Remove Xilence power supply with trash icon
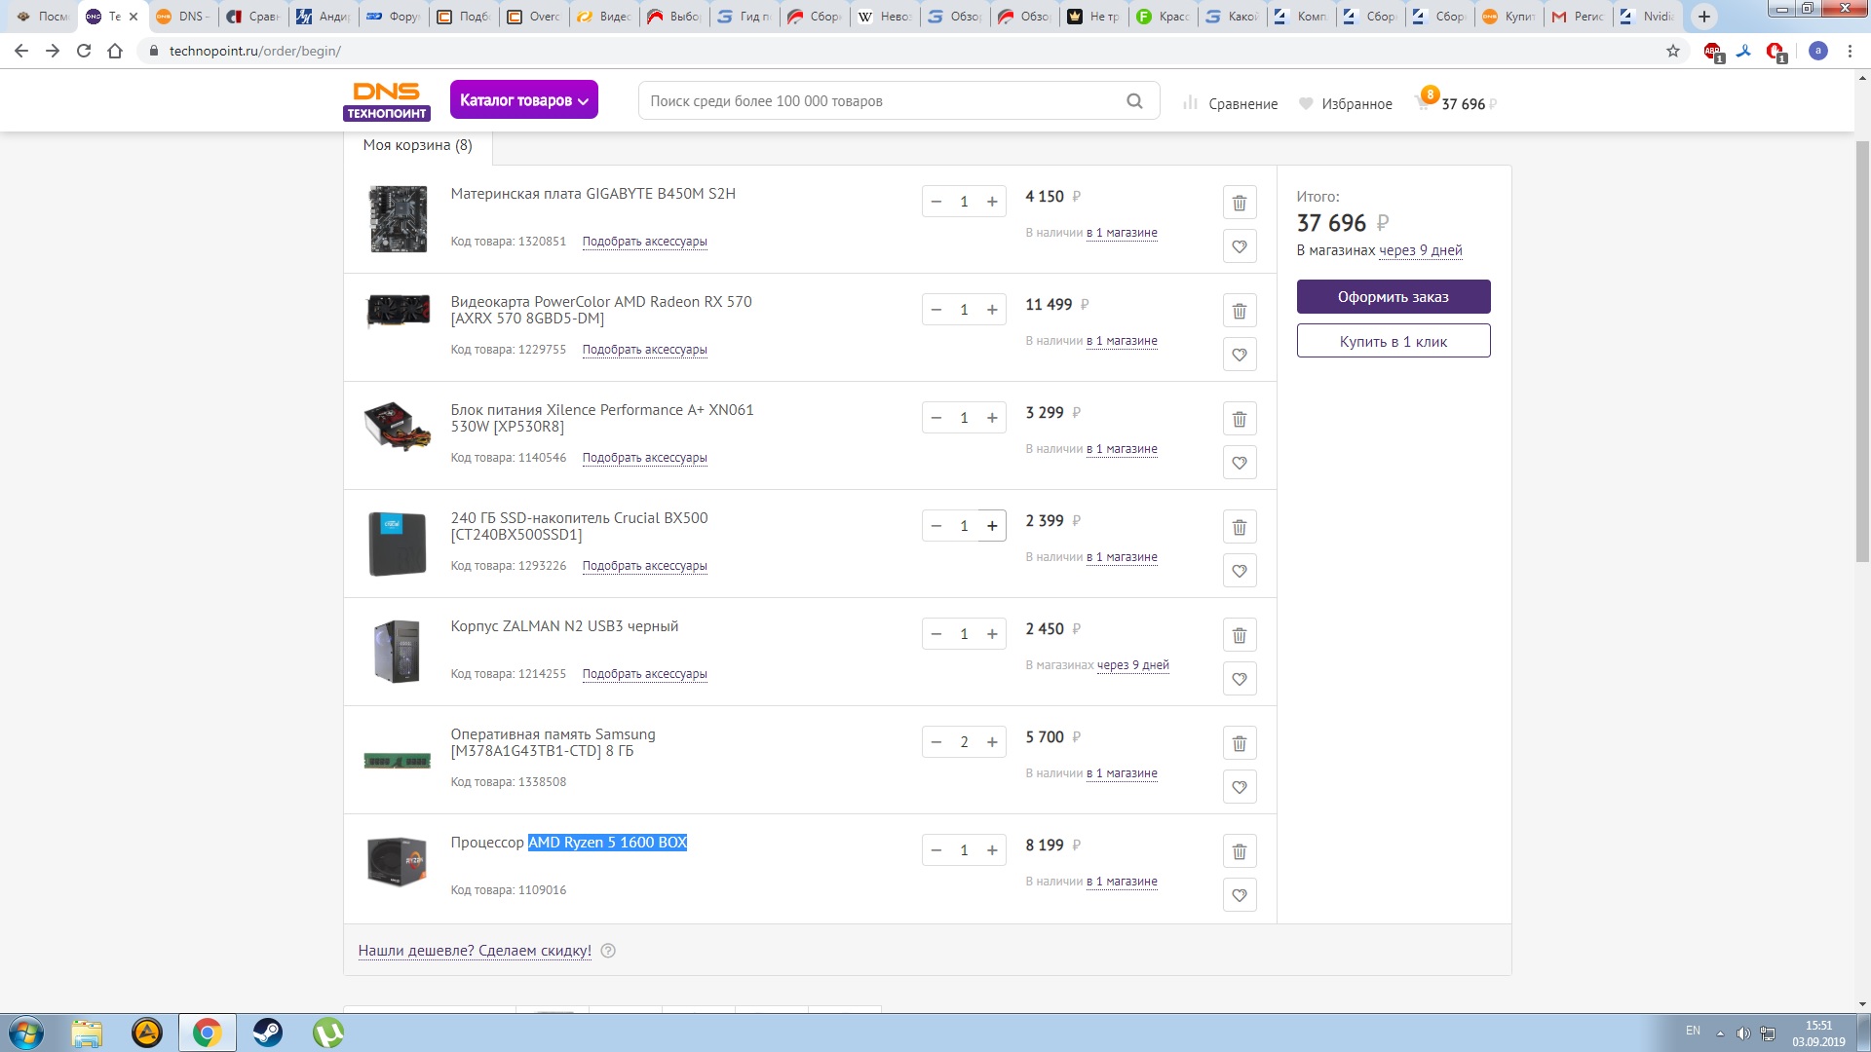Screen dimensions: 1871x1052 coord(1239,419)
